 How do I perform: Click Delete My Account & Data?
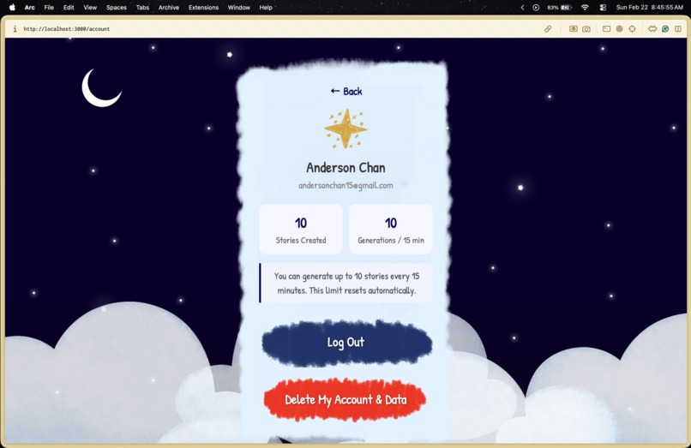point(345,399)
